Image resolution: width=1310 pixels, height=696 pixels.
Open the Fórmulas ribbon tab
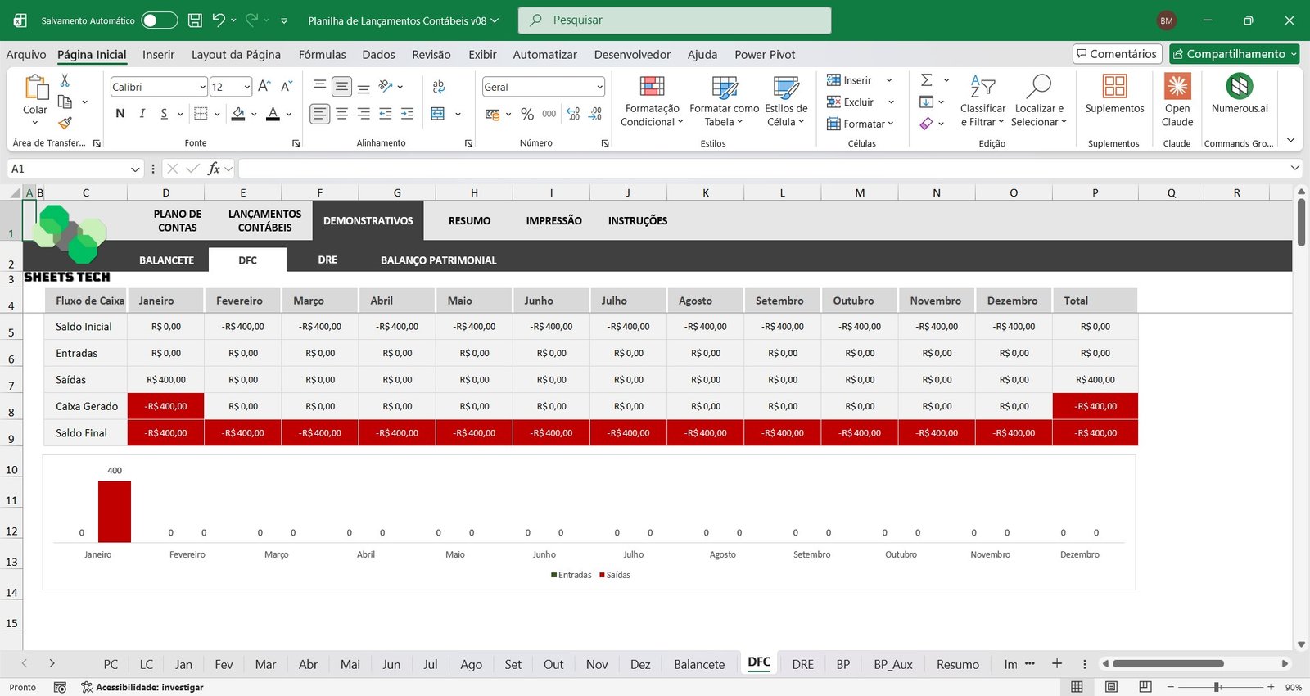point(322,55)
